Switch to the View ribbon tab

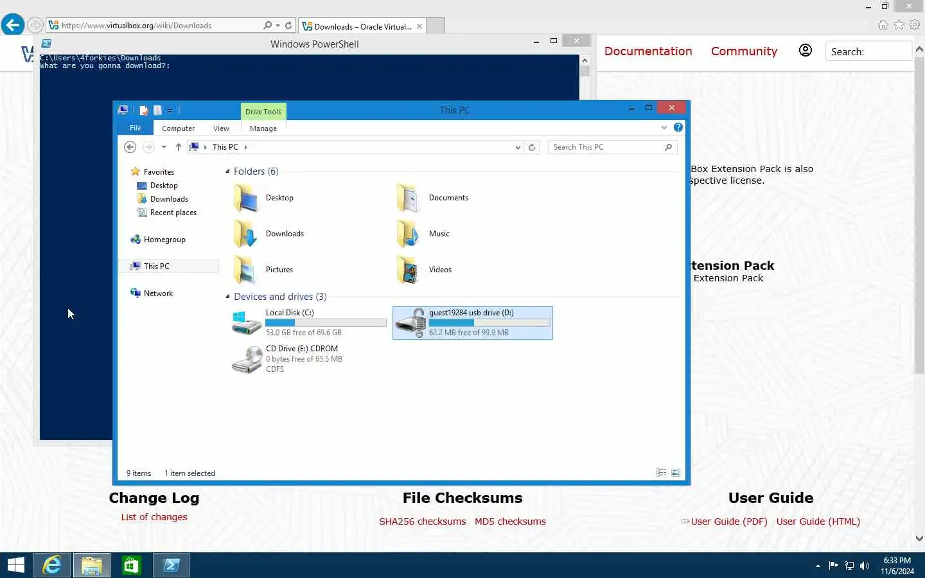click(221, 128)
